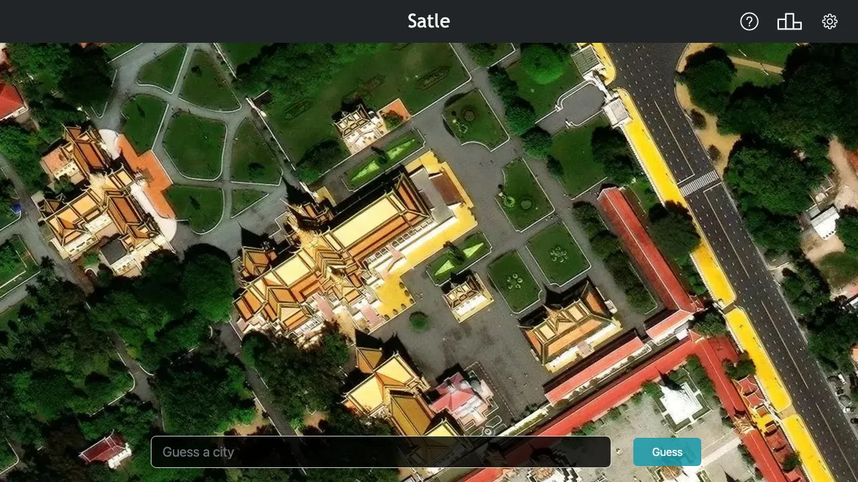Open the leaderboard statistics icon
The width and height of the screenshot is (858, 482).
click(x=790, y=21)
